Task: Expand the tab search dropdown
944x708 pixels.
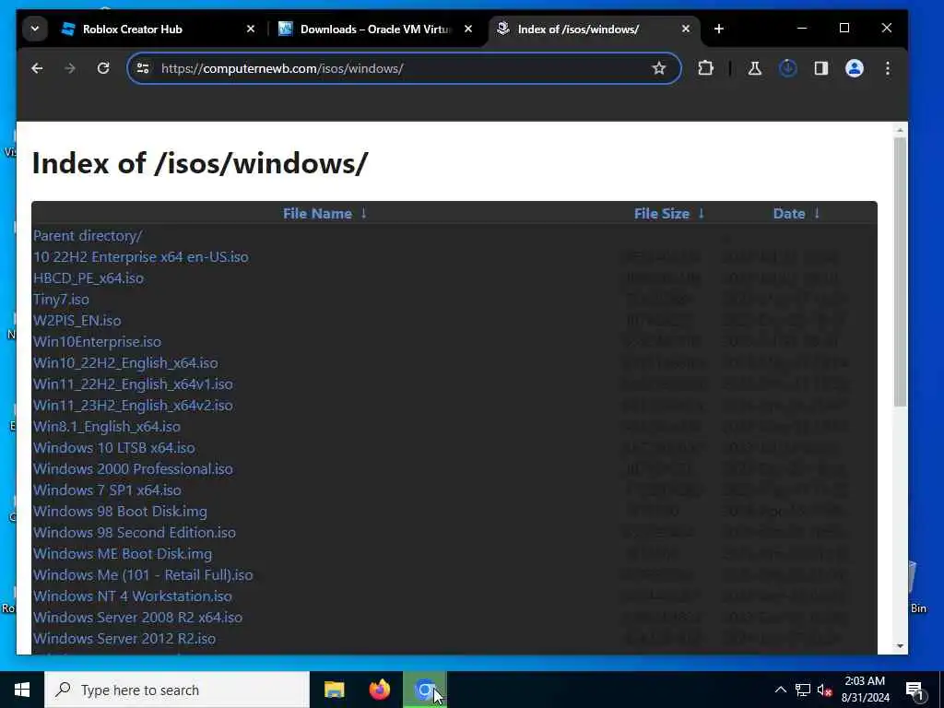Action: point(35,29)
